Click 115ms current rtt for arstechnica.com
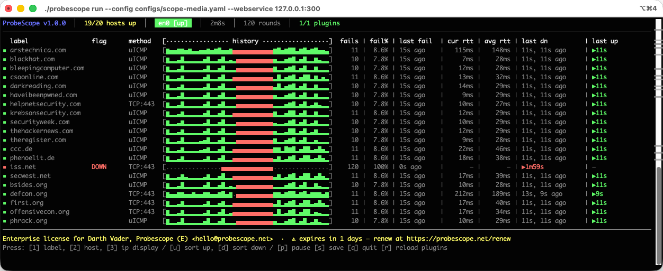 [x=464, y=50]
